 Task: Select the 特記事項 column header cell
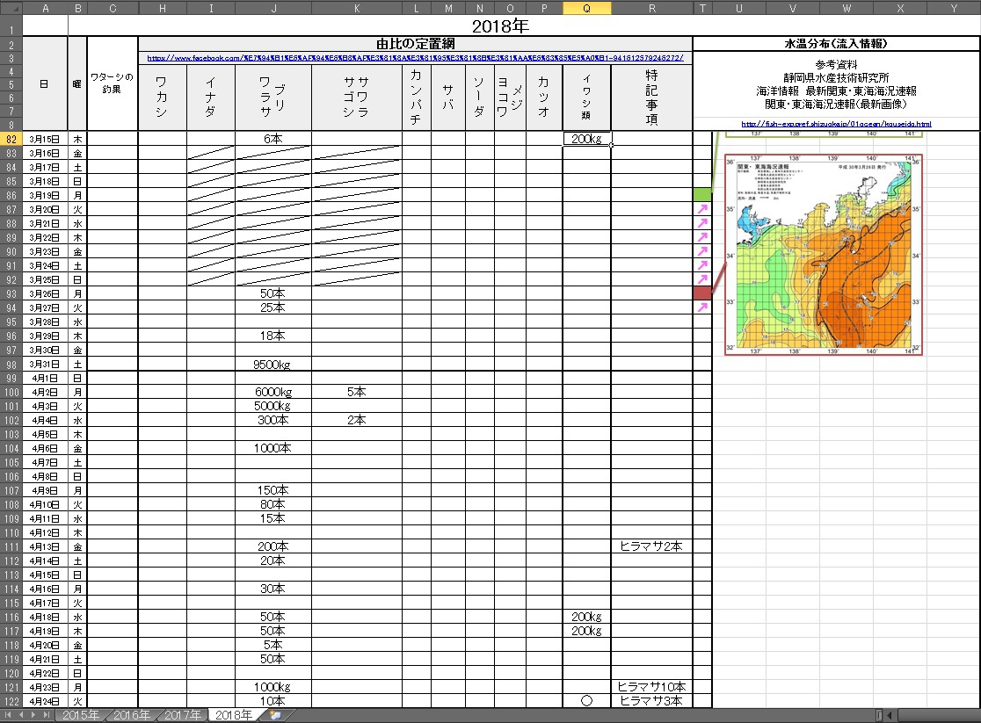[652, 97]
